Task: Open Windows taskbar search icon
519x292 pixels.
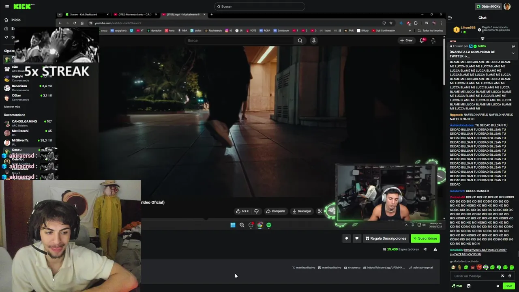Action: [x=242, y=225]
